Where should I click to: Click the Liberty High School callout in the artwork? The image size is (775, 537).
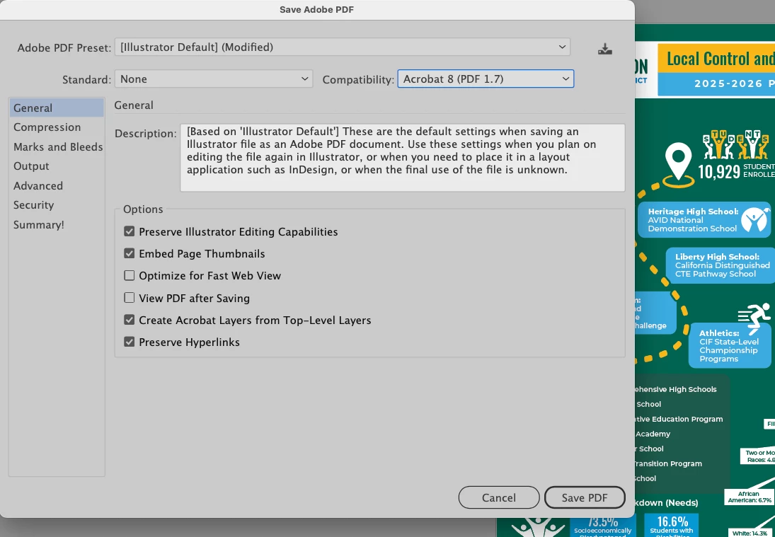721,265
